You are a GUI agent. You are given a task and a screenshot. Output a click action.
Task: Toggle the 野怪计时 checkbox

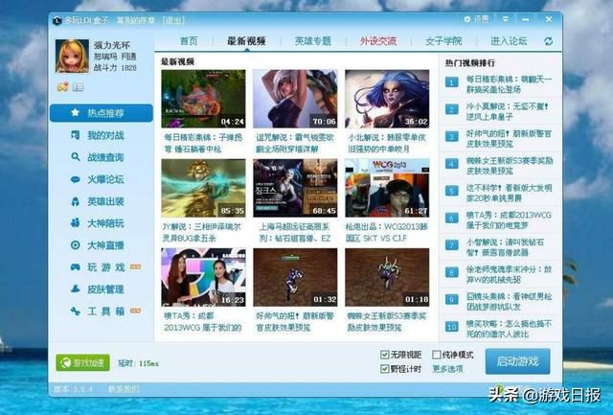coord(385,369)
